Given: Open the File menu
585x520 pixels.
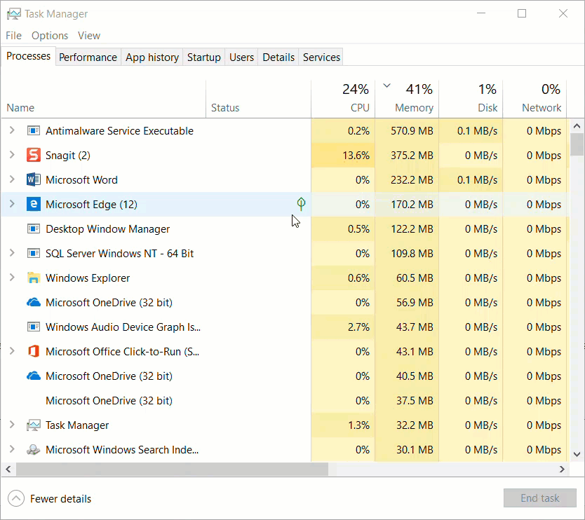Looking at the screenshot, I should 14,36.
